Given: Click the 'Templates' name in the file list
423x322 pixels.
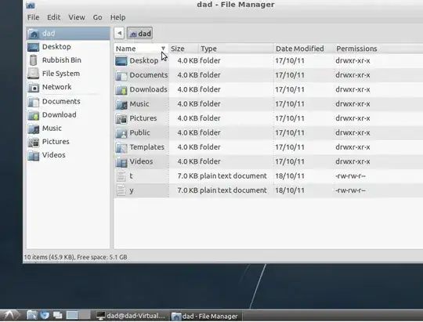Looking at the screenshot, I should point(146,147).
